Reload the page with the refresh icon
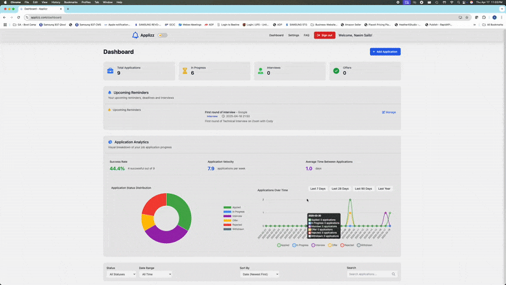The width and height of the screenshot is (506, 285). pyautogui.click(x=18, y=18)
